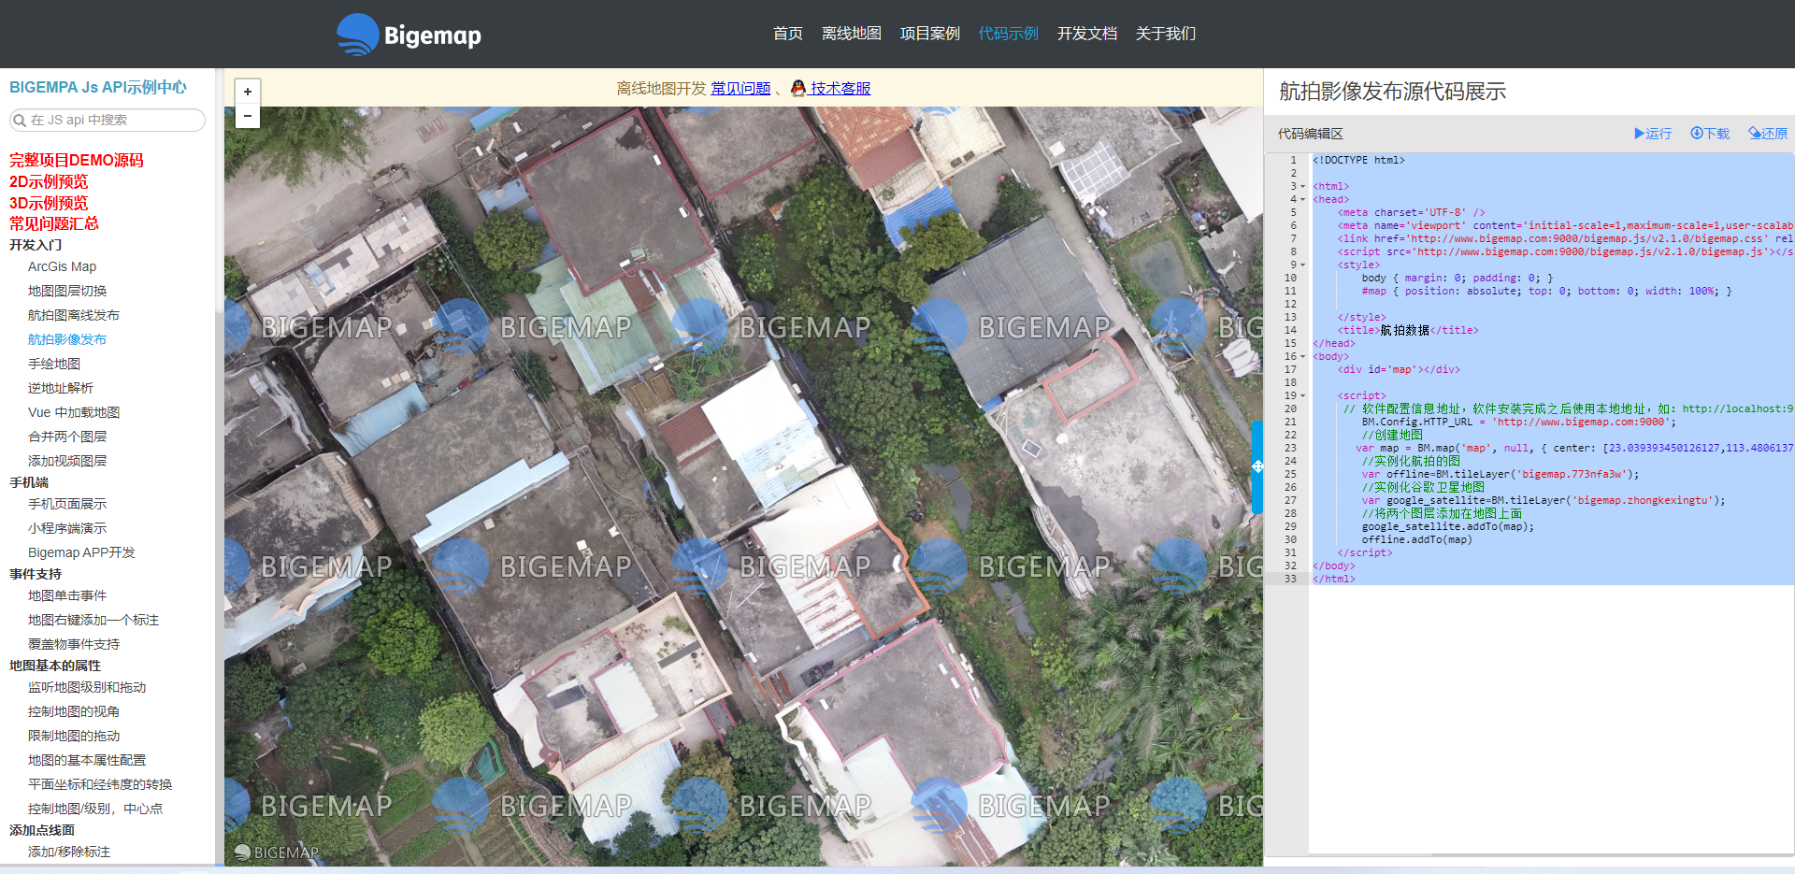The width and height of the screenshot is (1795, 874).
Task: Open the BIGEMPA Js API示例中心 heading link
Action: pyautogui.click(x=98, y=87)
